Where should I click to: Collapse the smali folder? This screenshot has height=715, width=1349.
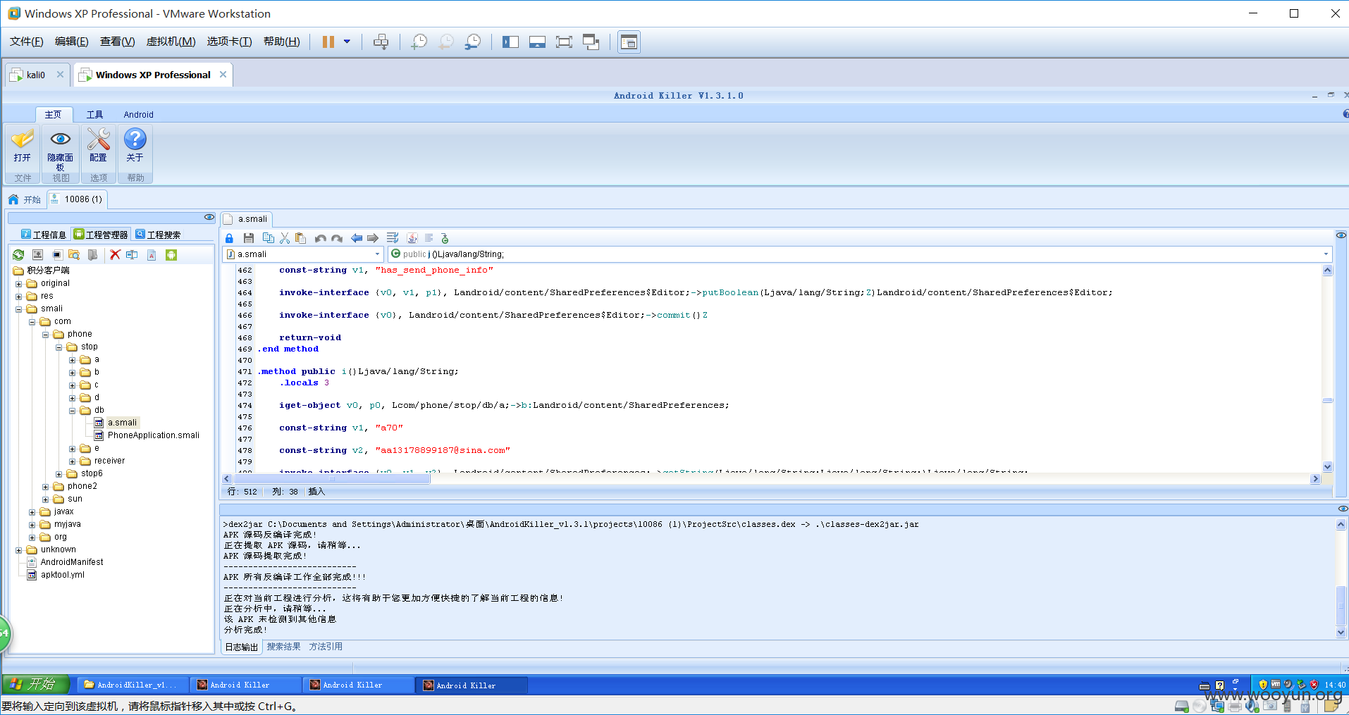[x=19, y=309]
